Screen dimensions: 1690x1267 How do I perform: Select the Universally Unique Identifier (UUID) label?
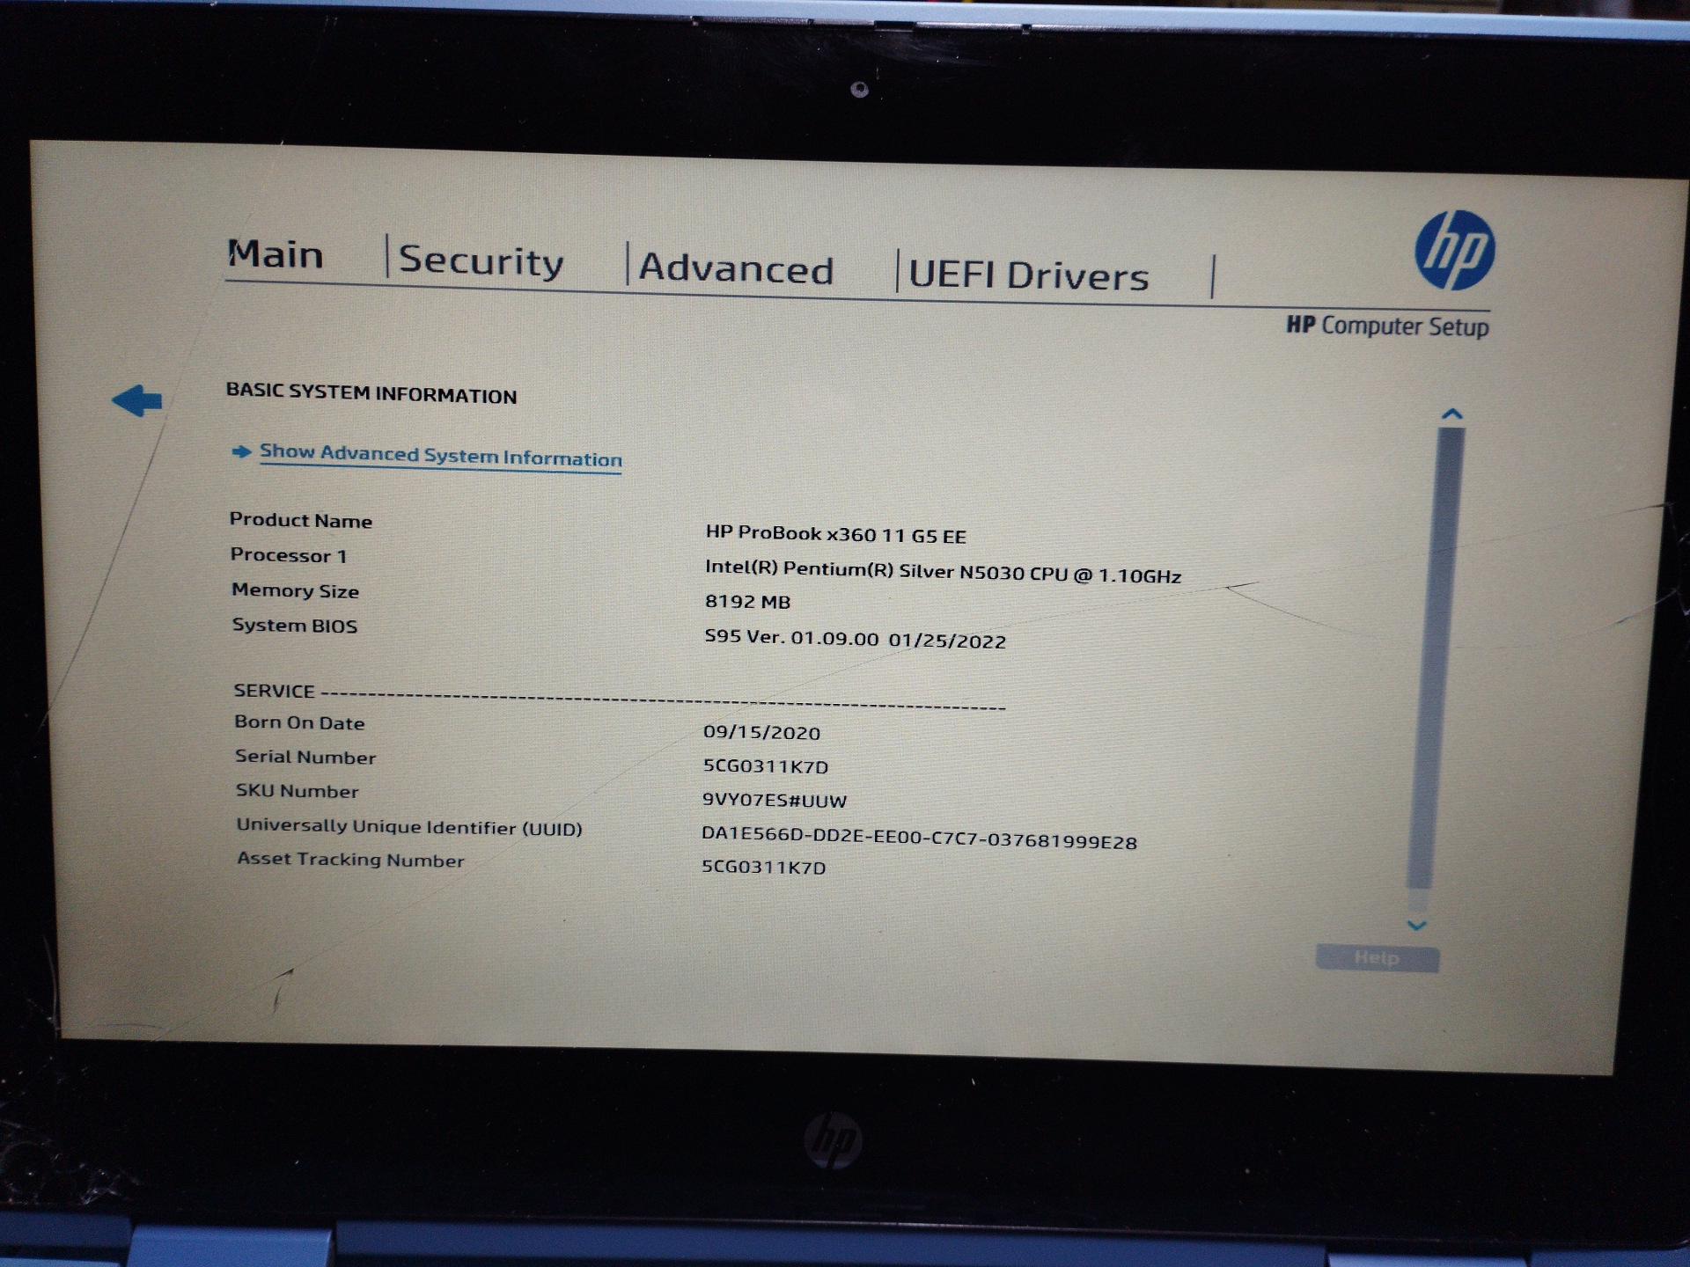click(x=409, y=827)
